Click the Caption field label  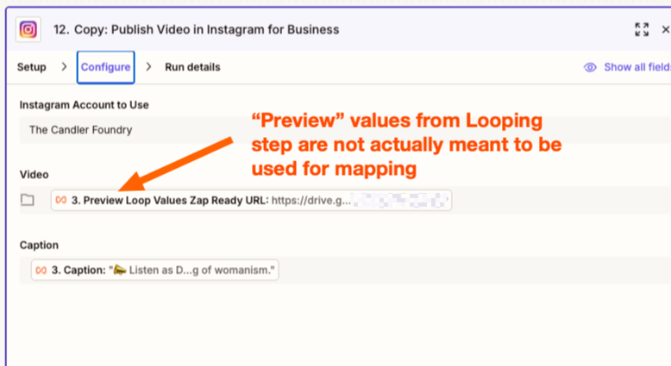pyautogui.click(x=39, y=245)
